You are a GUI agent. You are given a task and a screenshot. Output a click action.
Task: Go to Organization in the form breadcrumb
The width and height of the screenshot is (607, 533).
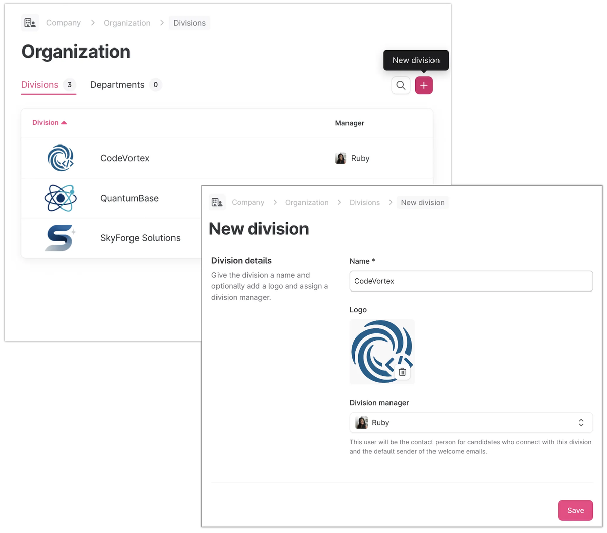(307, 202)
